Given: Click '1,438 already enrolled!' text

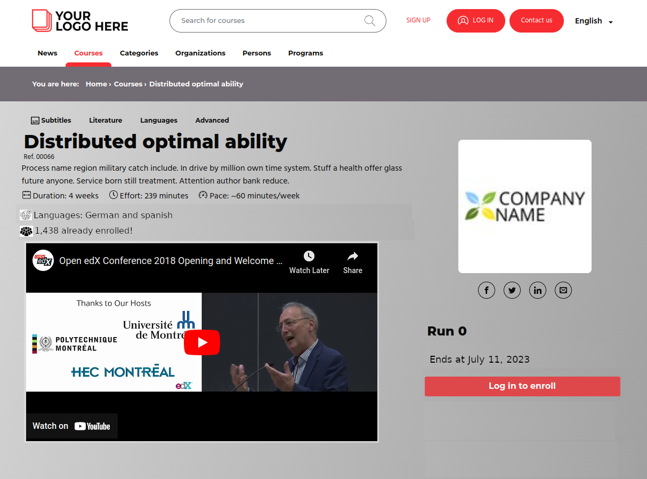Looking at the screenshot, I should [84, 231].
